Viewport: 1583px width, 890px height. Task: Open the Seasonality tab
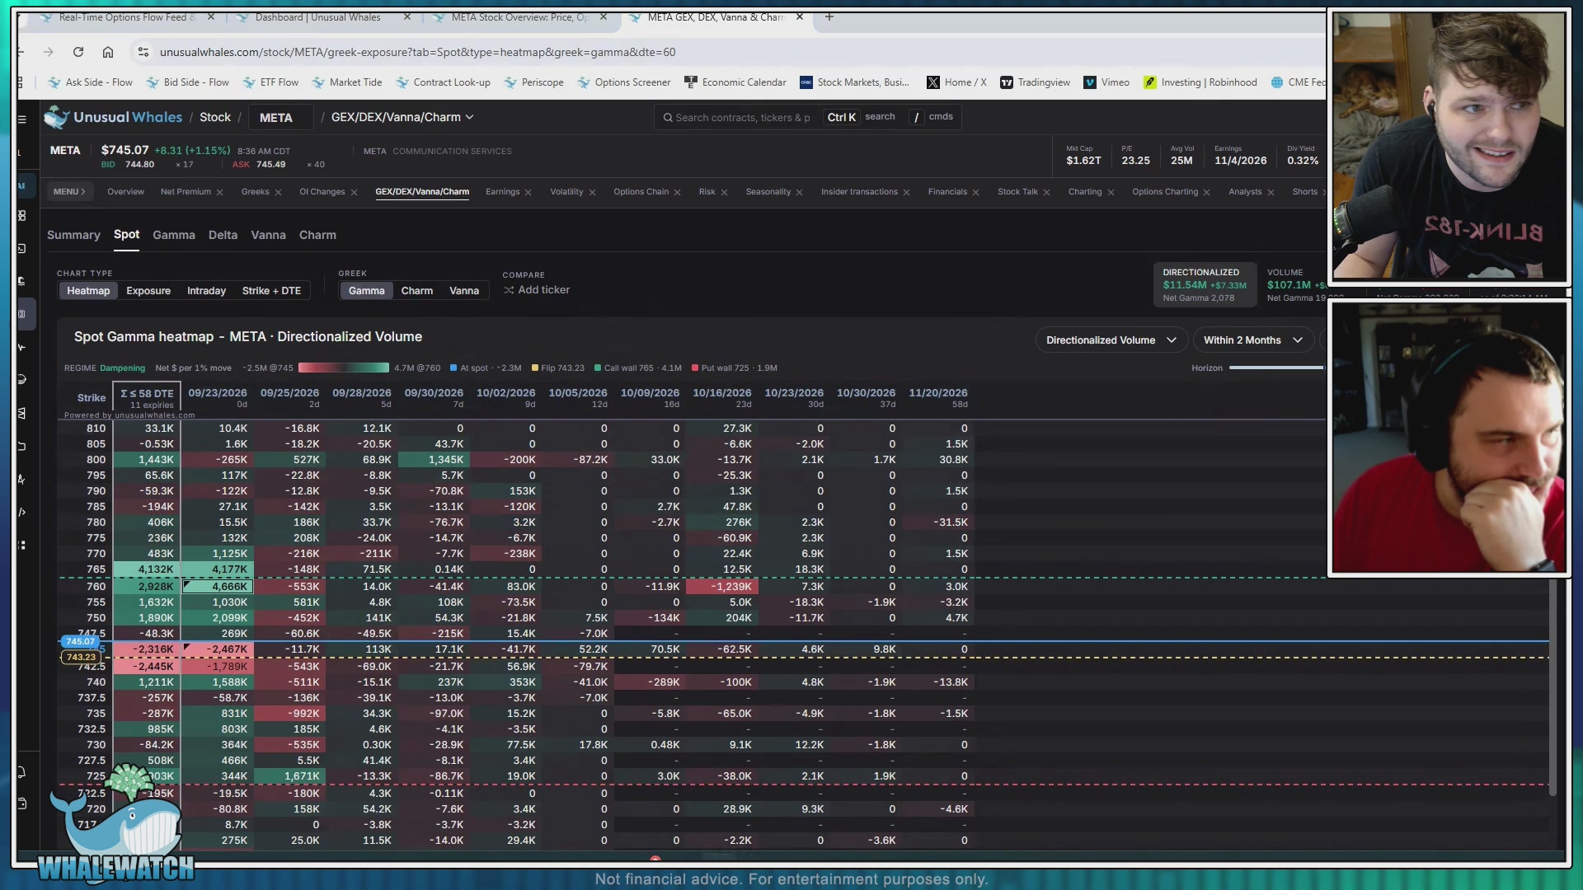click(768, 192)
